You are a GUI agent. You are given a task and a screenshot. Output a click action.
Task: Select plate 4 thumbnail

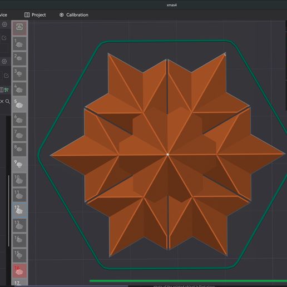(x=19, y=89)
